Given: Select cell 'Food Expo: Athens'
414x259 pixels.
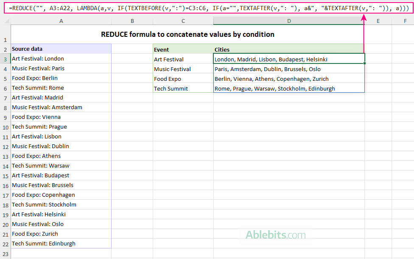Looking at the screenshot, I should click(61, 156).
